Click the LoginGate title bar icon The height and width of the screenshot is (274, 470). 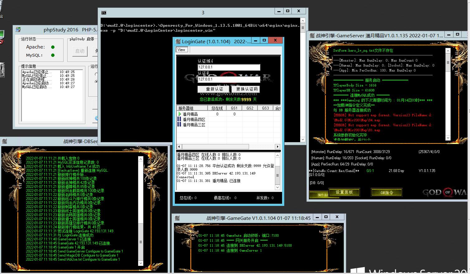[x=178, y=41]
